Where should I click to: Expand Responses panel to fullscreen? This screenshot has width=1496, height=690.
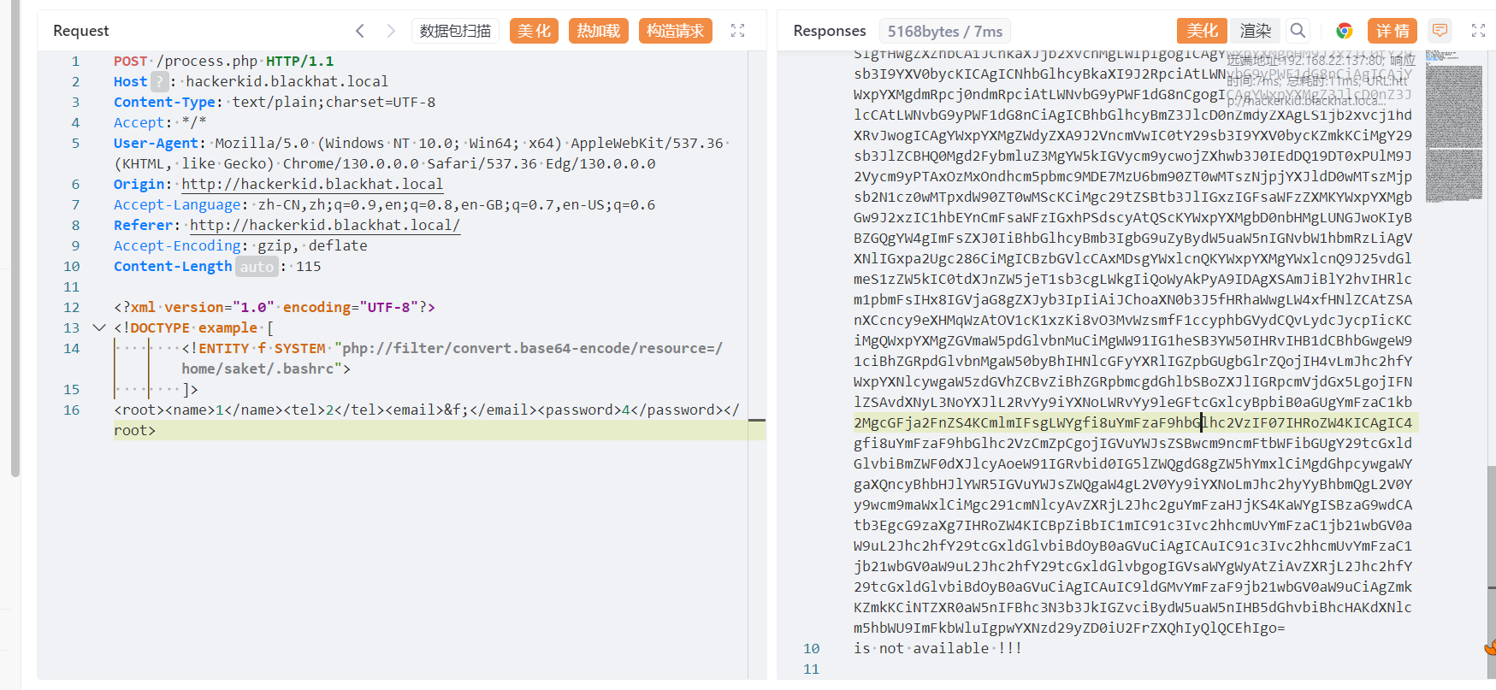pos(1478,31)
